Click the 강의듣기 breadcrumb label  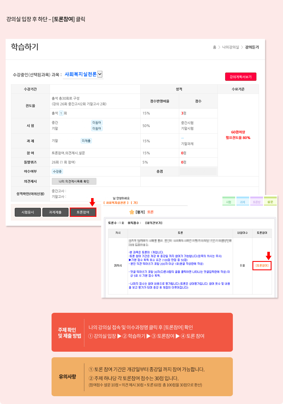coord(251,48)
